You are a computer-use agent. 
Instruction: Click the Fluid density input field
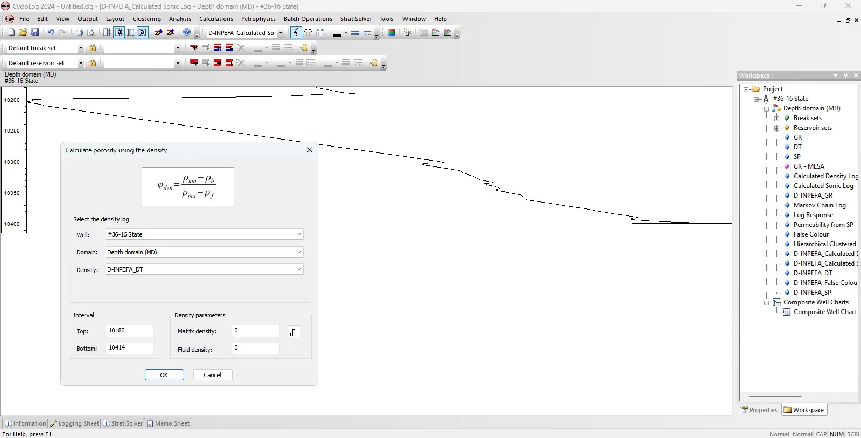256,348
